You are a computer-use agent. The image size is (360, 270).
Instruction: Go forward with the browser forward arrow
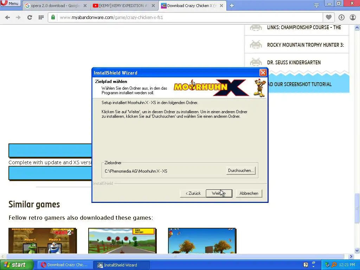tap(18, 17)
